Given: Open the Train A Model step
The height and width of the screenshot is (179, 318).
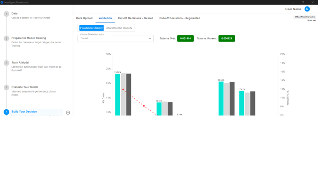Looking at the screenshot, I should [x=20, y=62].
